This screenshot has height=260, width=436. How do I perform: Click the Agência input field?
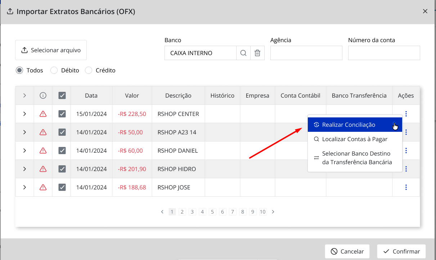[306, 53]
